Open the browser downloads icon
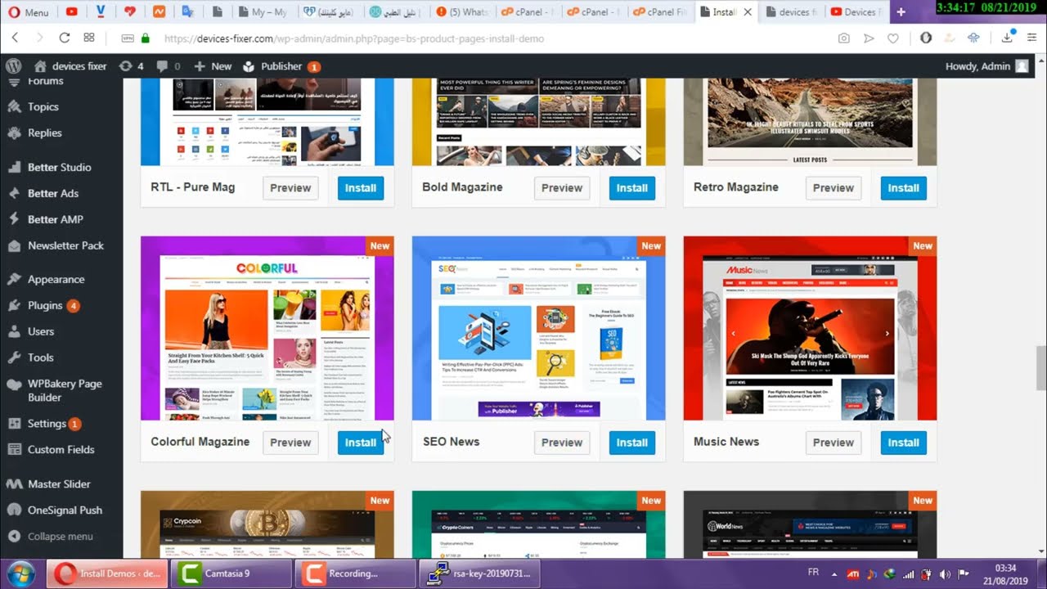 click(x=1007, y=38)
